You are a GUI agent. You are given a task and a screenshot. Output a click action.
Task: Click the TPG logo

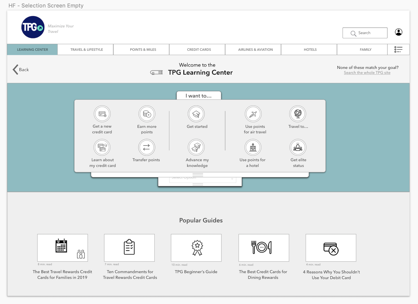click(33, 27)
